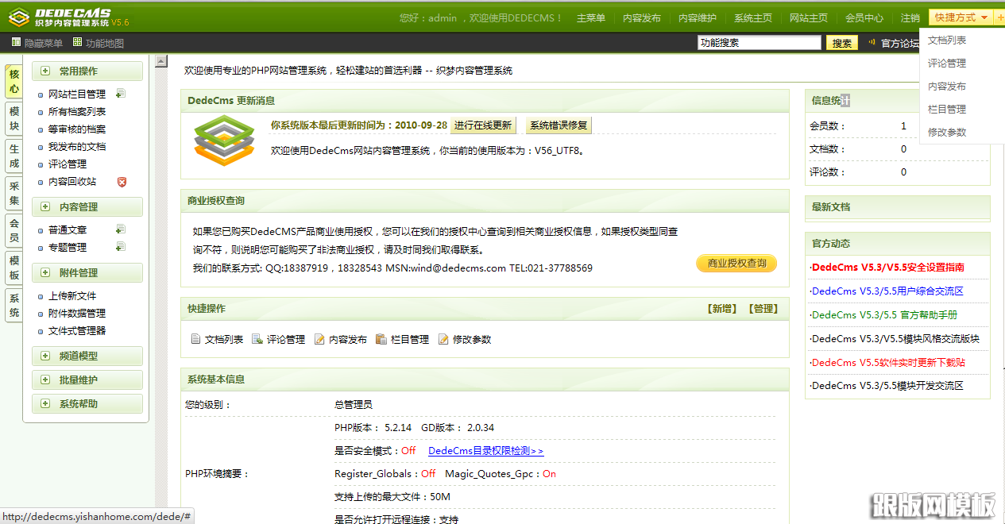The width and height of the screenshot is (1005, 524).
Task: Expand the 批量维护 section
Action: (87, 380)
